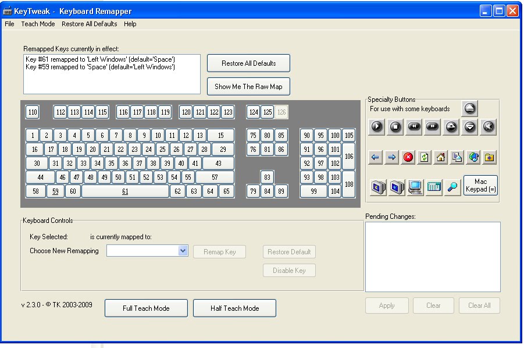
Task: Click the Mute speaker specialty button
Action: tap(489, 127)
